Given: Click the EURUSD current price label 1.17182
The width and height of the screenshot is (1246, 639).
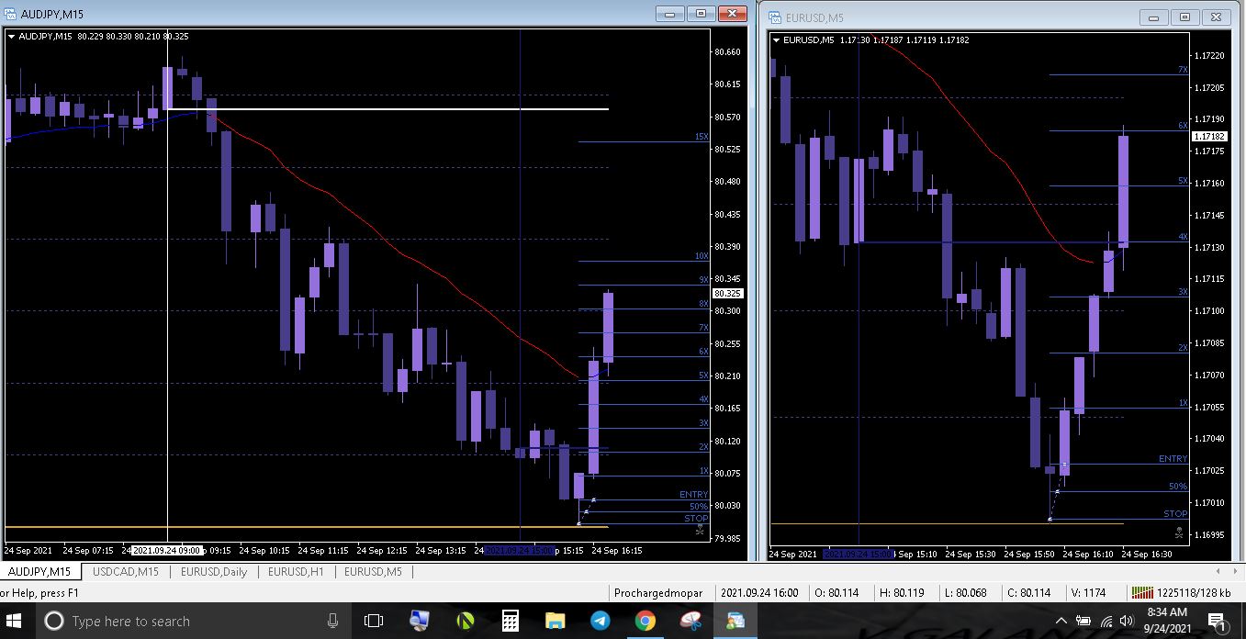Looking at the screenshot, I should 1208,136.
